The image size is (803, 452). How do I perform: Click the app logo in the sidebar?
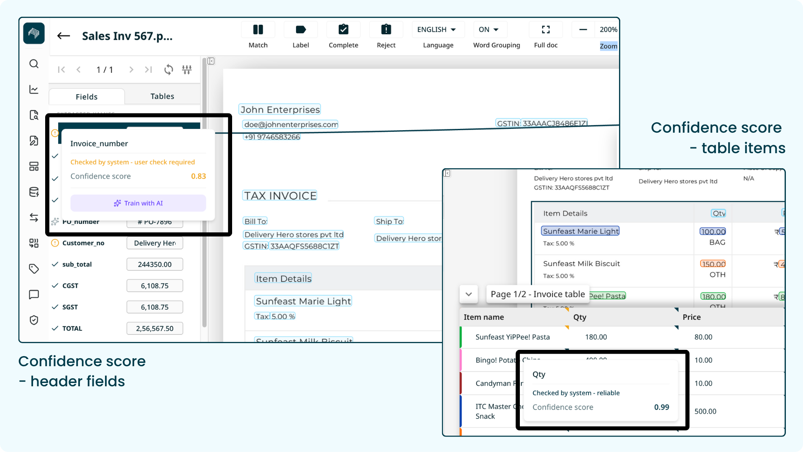pyautogui.click(x=34, y=33)
